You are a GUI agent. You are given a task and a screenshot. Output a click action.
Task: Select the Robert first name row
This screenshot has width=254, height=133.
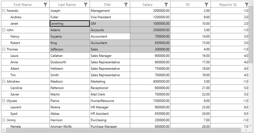point(25,43)
